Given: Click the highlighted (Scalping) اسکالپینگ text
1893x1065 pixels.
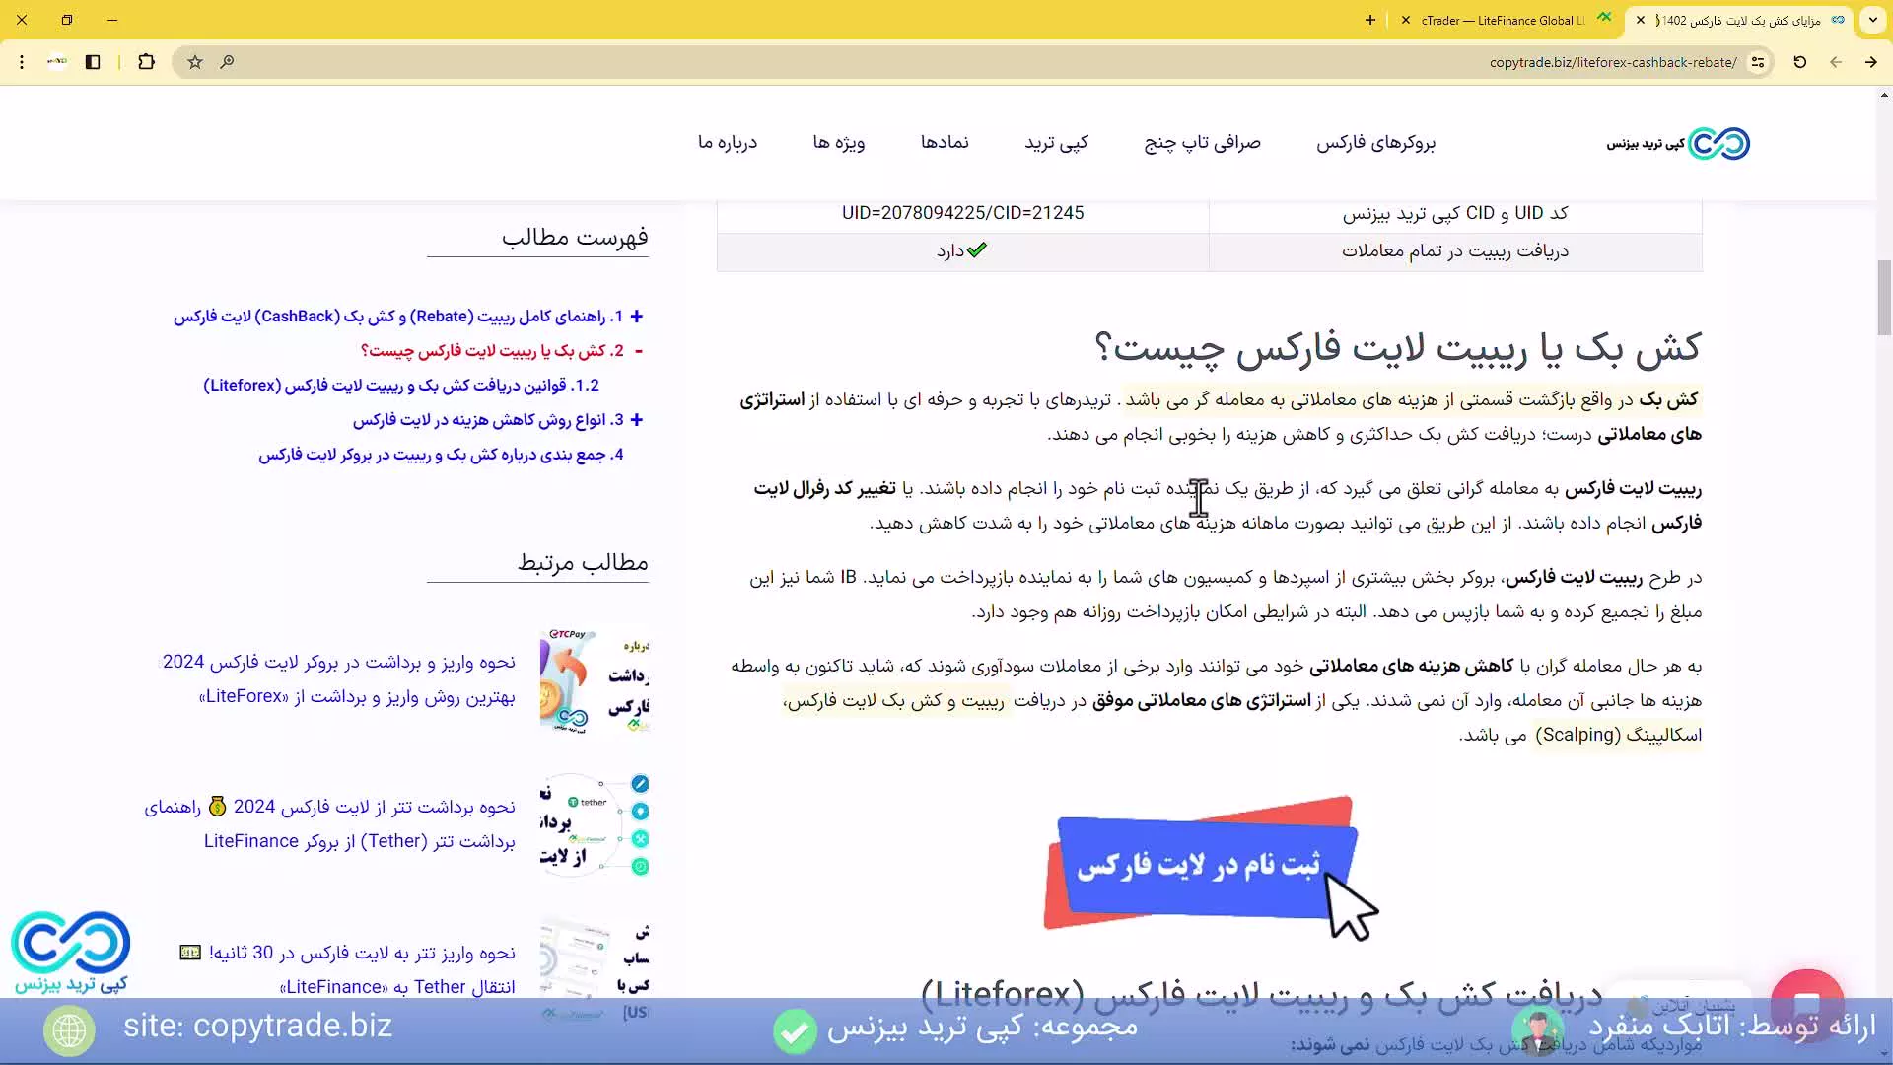Looking at the screenshot, I should tap(1618, 735).
